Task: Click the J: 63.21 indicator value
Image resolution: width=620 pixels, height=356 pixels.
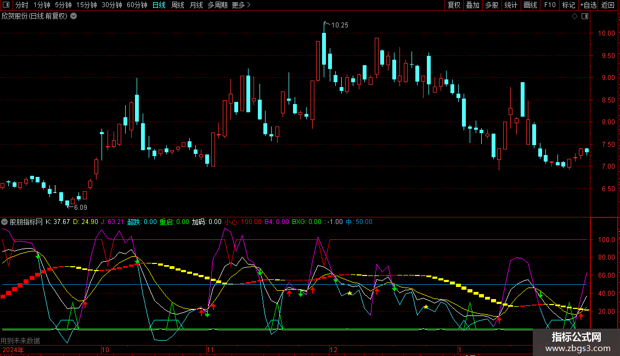Action: click(x=112, y=222)
